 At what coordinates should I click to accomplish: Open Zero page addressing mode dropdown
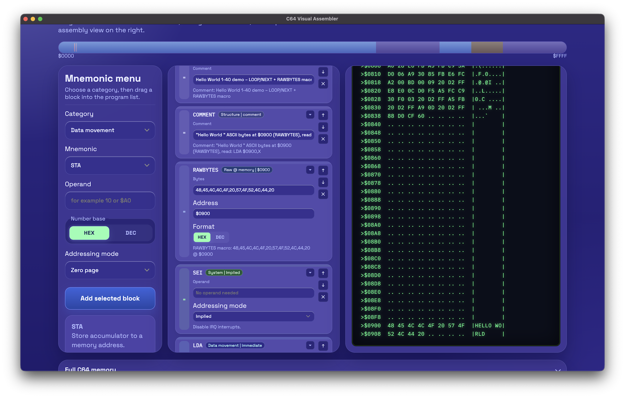point(110,270)
